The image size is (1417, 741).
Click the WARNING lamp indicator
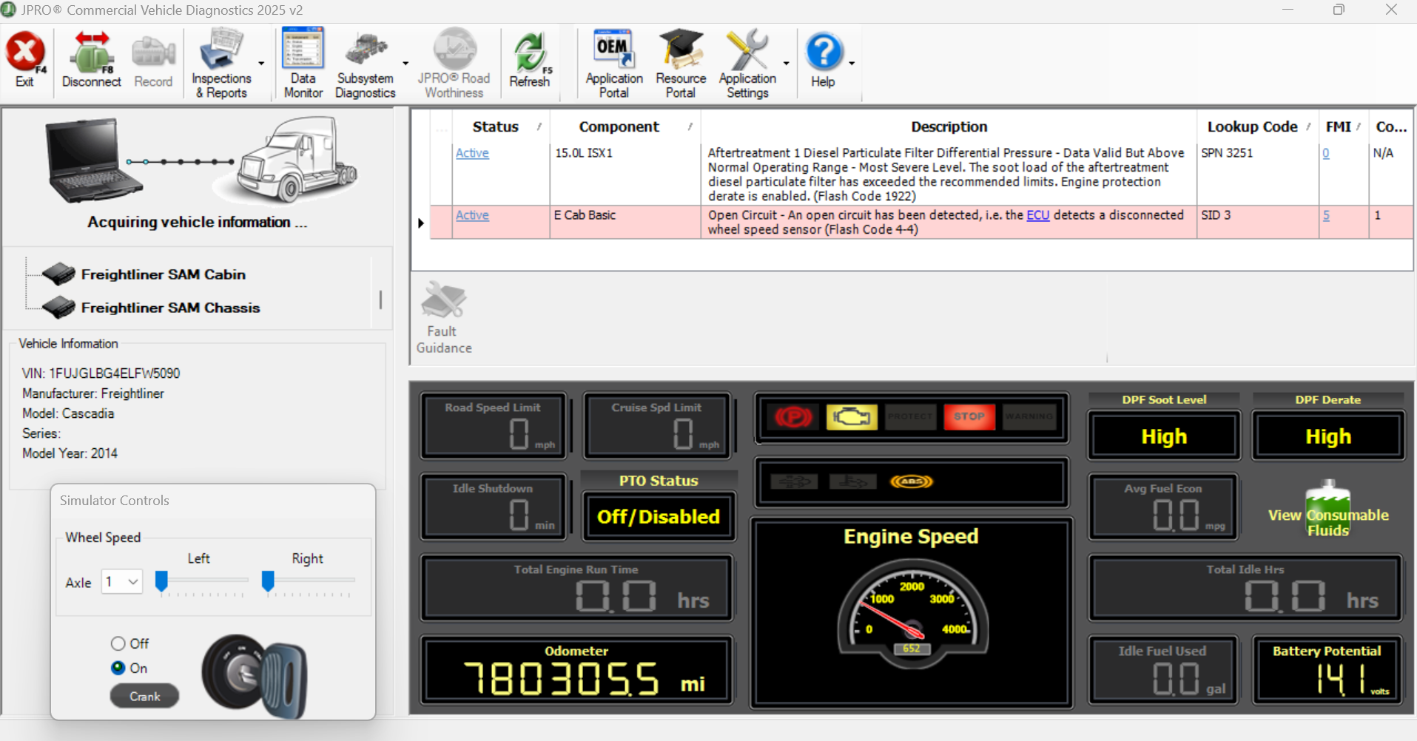pos(1029,416)
